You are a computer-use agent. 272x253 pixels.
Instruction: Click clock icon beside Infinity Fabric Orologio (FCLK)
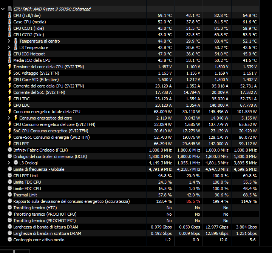(x=10, y=150)
